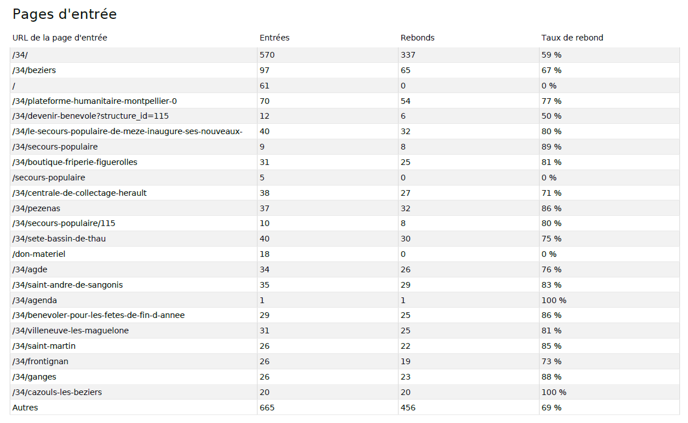
Task: Click the /34/boutique-friperie-figuerolles page URL
Action: 75,162
